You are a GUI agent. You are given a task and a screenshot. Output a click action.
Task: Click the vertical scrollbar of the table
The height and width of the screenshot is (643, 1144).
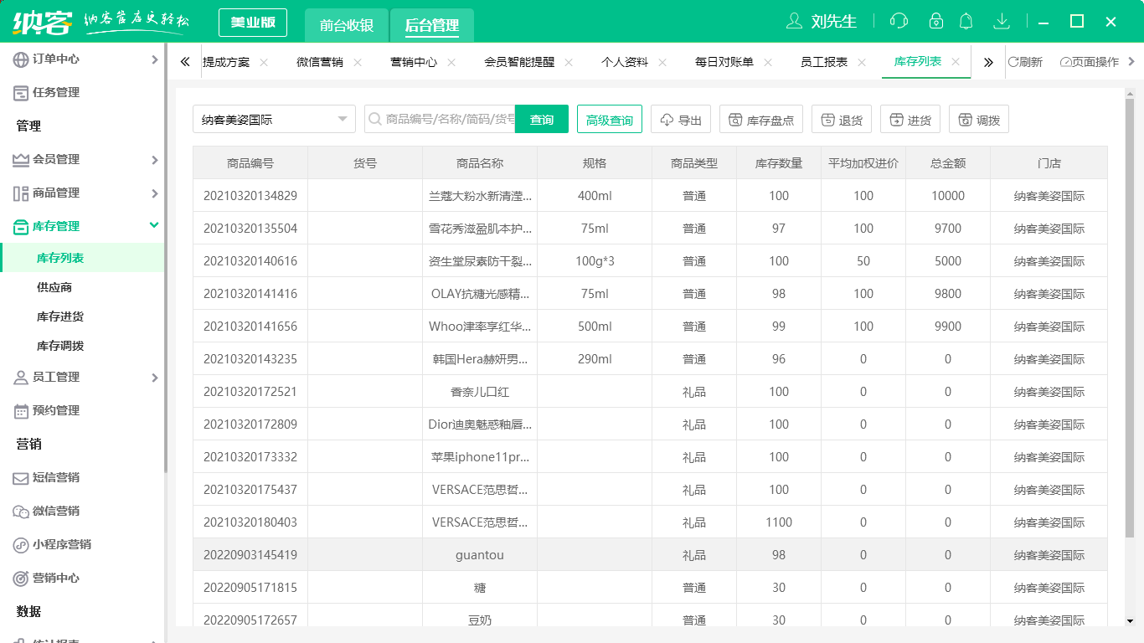click(x=1130, y=318)
